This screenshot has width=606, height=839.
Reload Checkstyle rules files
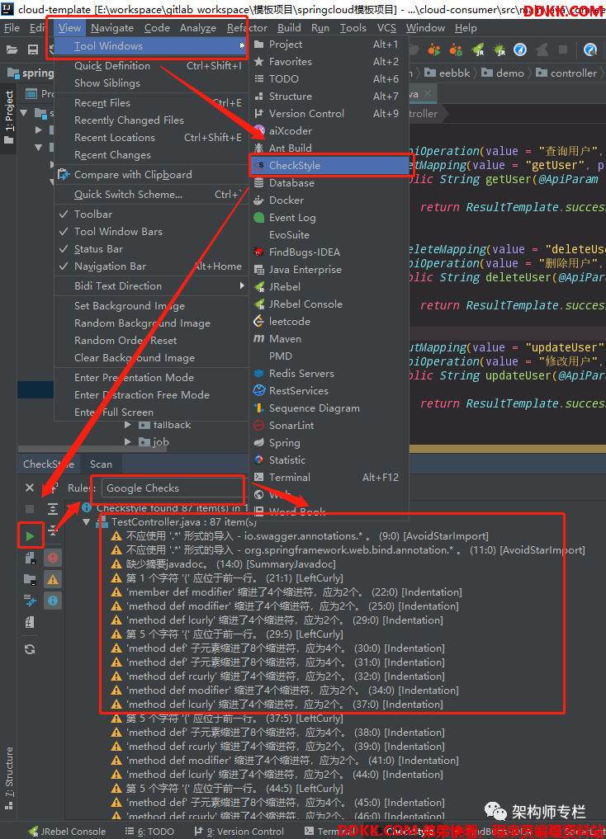30,649
